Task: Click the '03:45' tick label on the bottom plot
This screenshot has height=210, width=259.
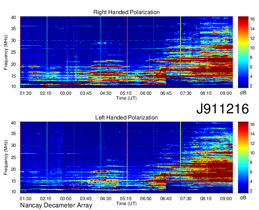Action: point(86,199)
